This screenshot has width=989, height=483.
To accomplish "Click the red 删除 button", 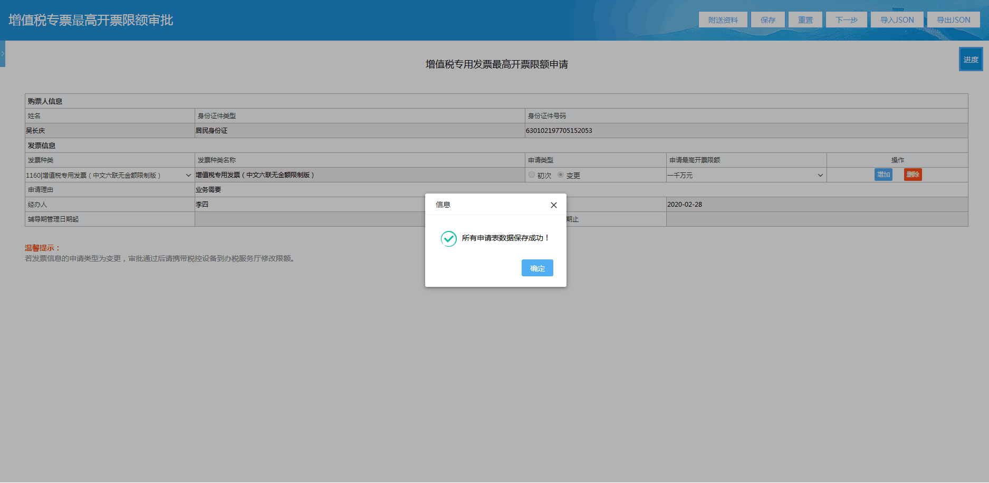I will point(913,175).
